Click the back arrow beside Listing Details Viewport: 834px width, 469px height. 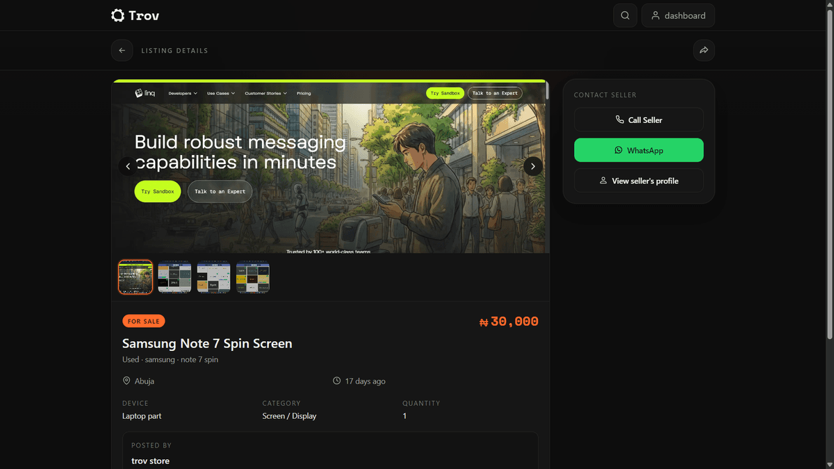pyautogui.click(x=122, y=50)
